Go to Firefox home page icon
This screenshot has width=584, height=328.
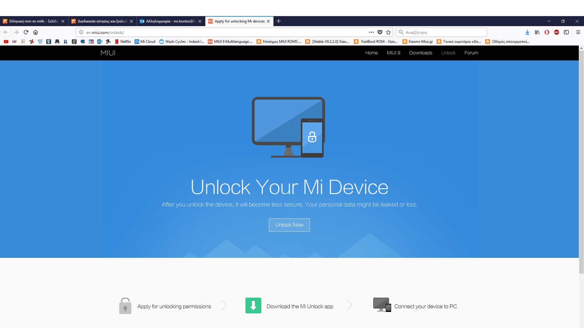pos(36,32)
